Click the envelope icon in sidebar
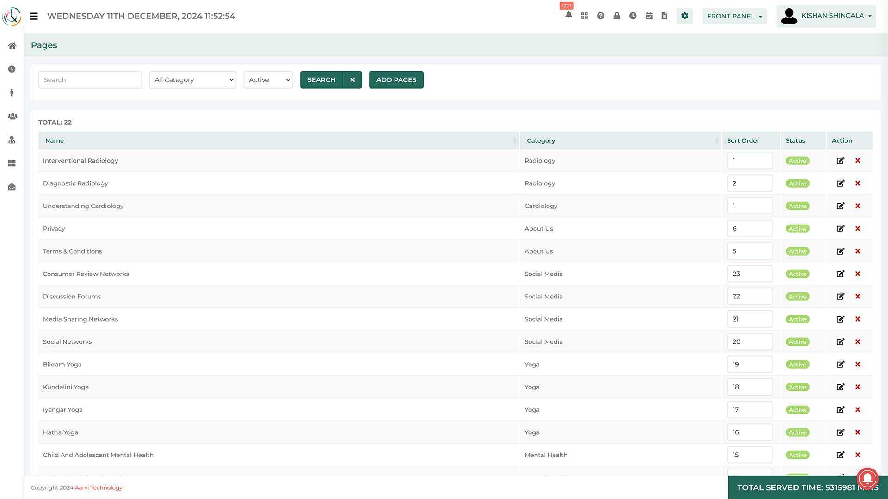This screenshot has width=888, height=499. click(x=12, y=187)
